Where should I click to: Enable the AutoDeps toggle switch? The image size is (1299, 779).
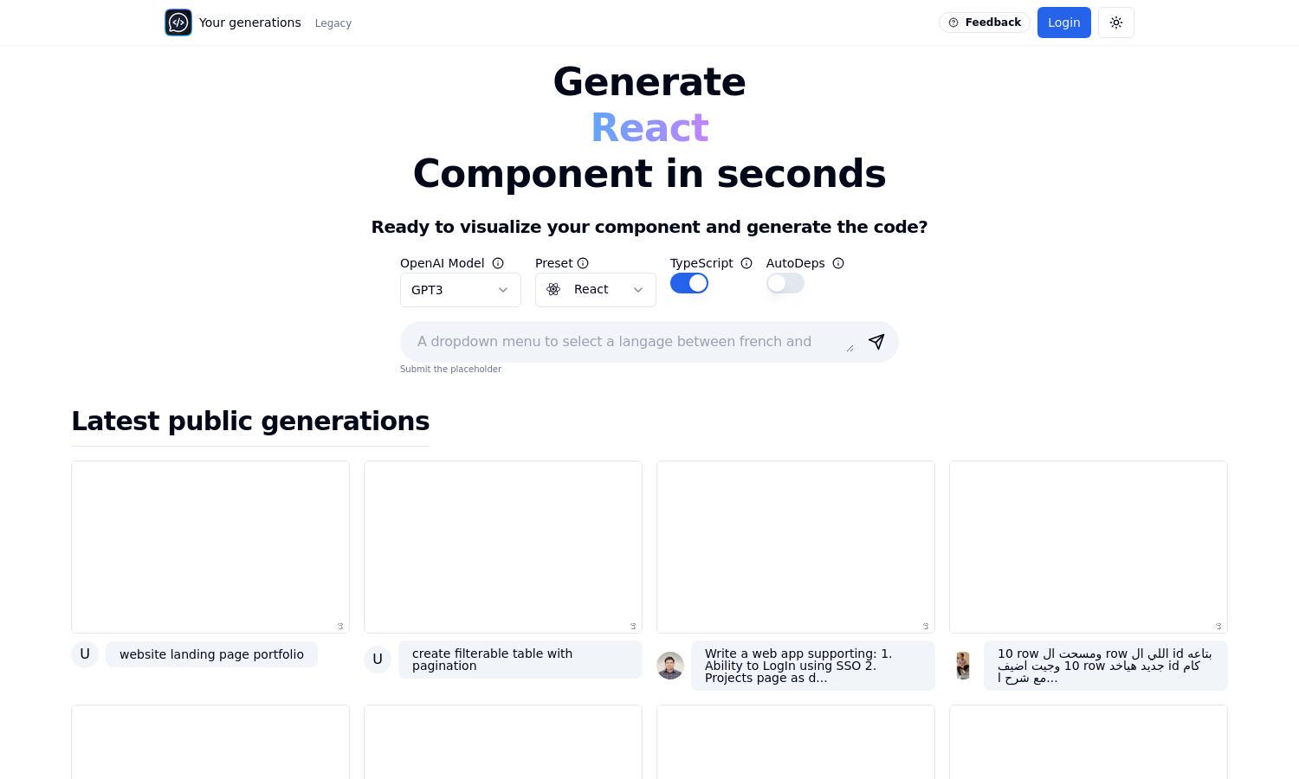point(785,283)
